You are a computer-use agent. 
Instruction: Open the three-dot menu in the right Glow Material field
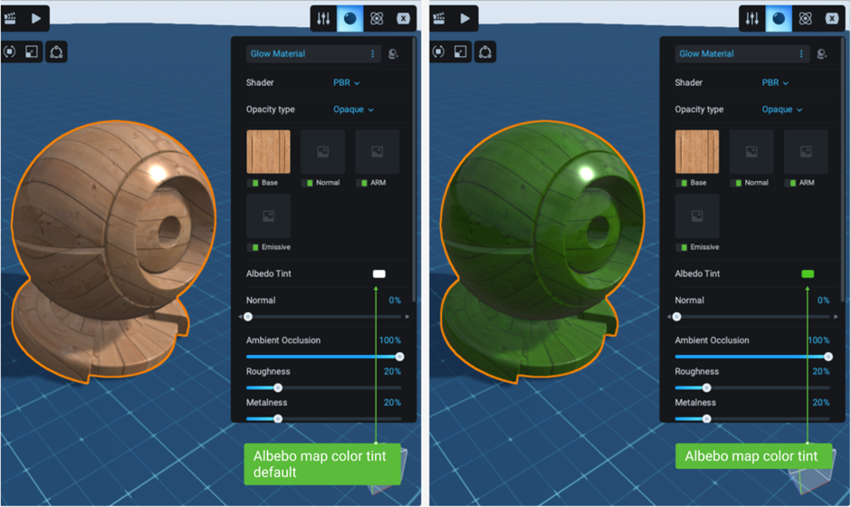pyautogui.click(x=800, y=54)
